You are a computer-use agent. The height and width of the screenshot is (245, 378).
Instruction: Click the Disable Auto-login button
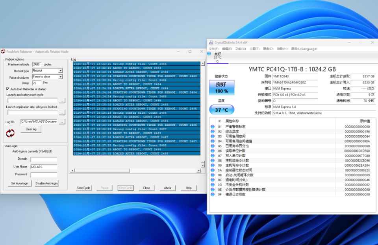click(x=46, y=183)
